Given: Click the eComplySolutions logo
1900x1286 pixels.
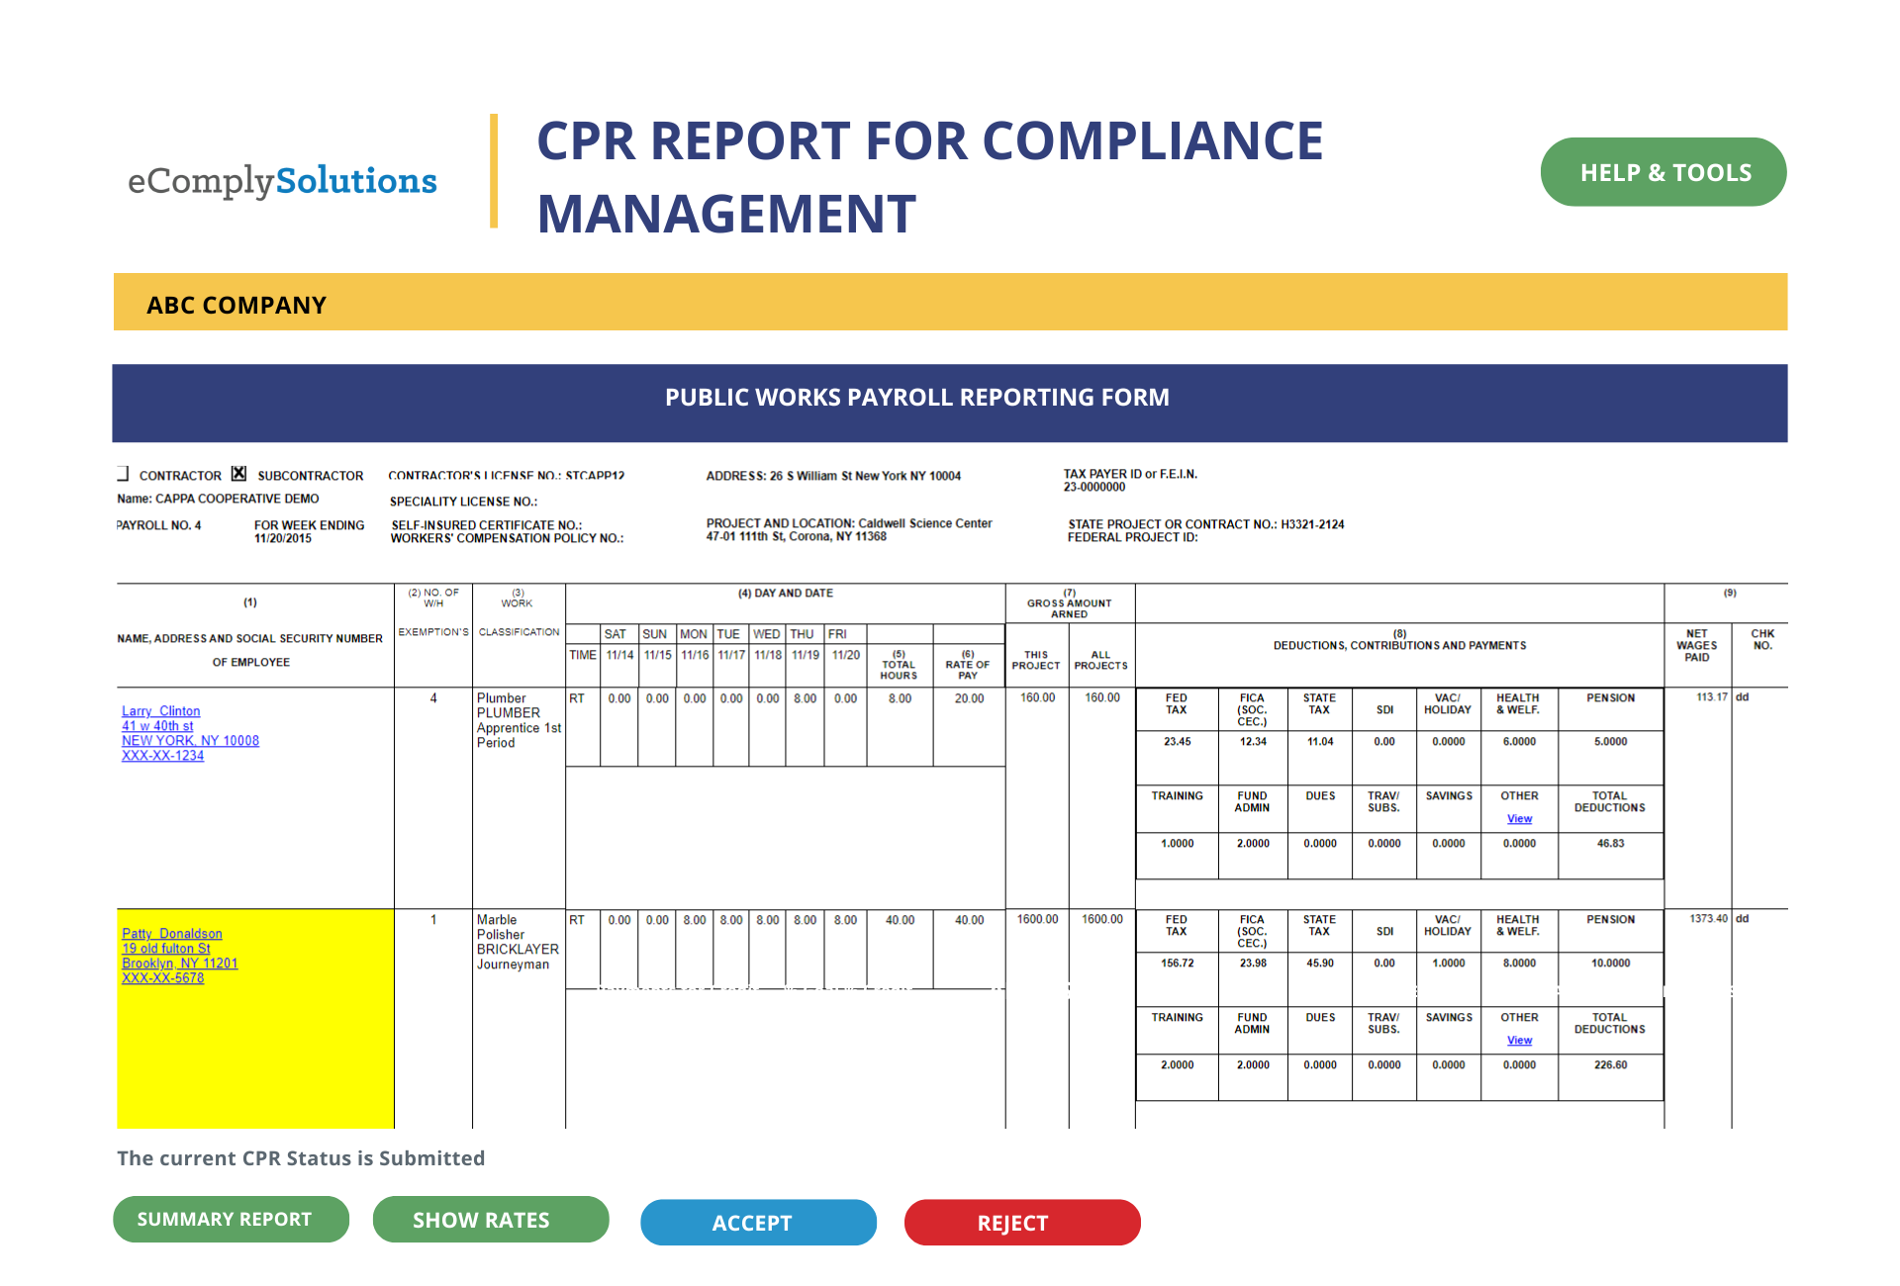Looking at the screenshot, I should [x=282, y=181].
